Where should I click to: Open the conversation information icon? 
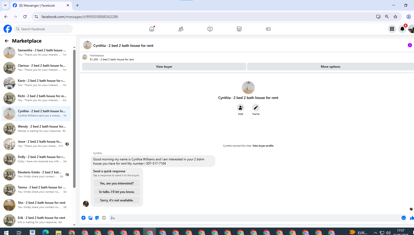(x=410, y=45)
